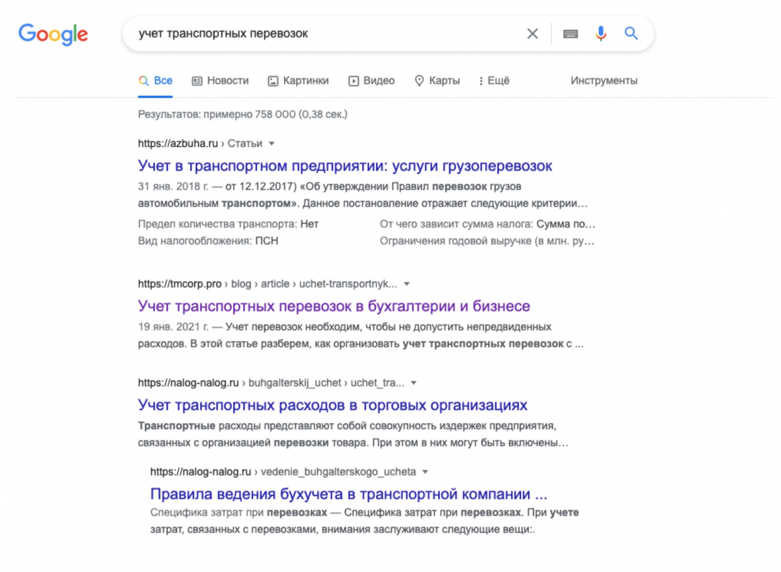Expand dropdown arrow next to azbuha.ru URL

tap(272, 143)
